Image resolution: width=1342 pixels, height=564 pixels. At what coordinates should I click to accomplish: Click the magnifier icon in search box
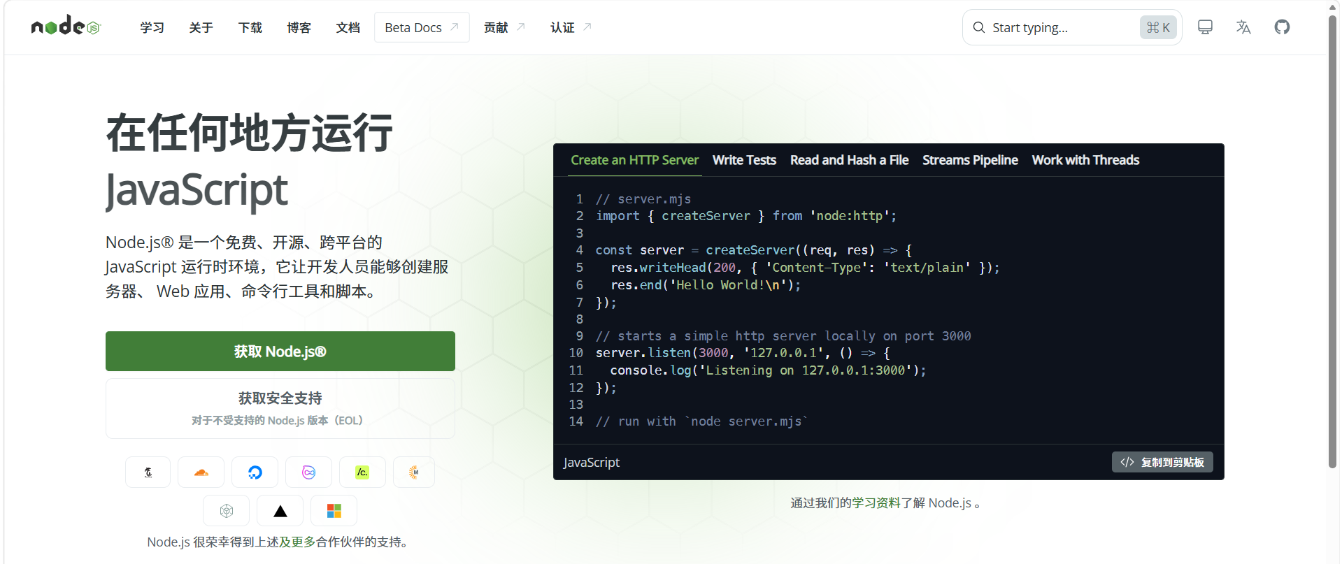point(978,27)
